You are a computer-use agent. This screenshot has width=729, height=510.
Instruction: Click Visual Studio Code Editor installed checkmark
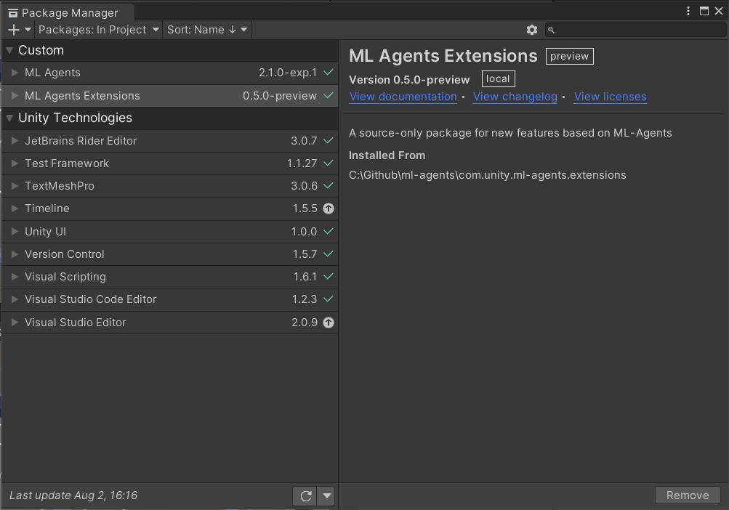click(x=329, y=299)
